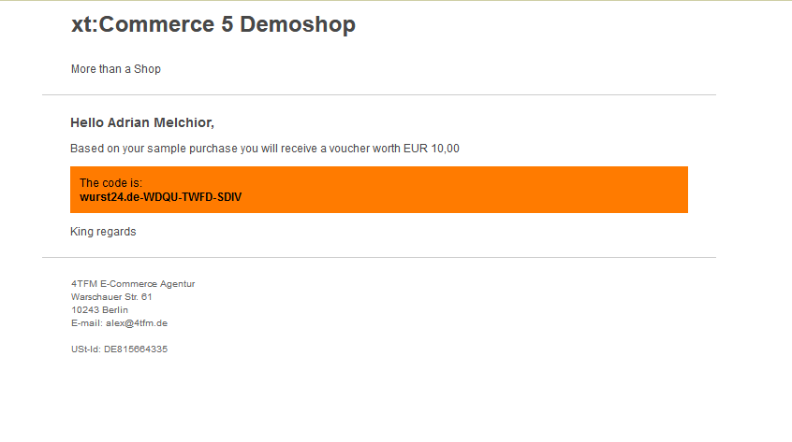Click the divider line below the tagline
The image size is (792, 442).
coord(378,95)
